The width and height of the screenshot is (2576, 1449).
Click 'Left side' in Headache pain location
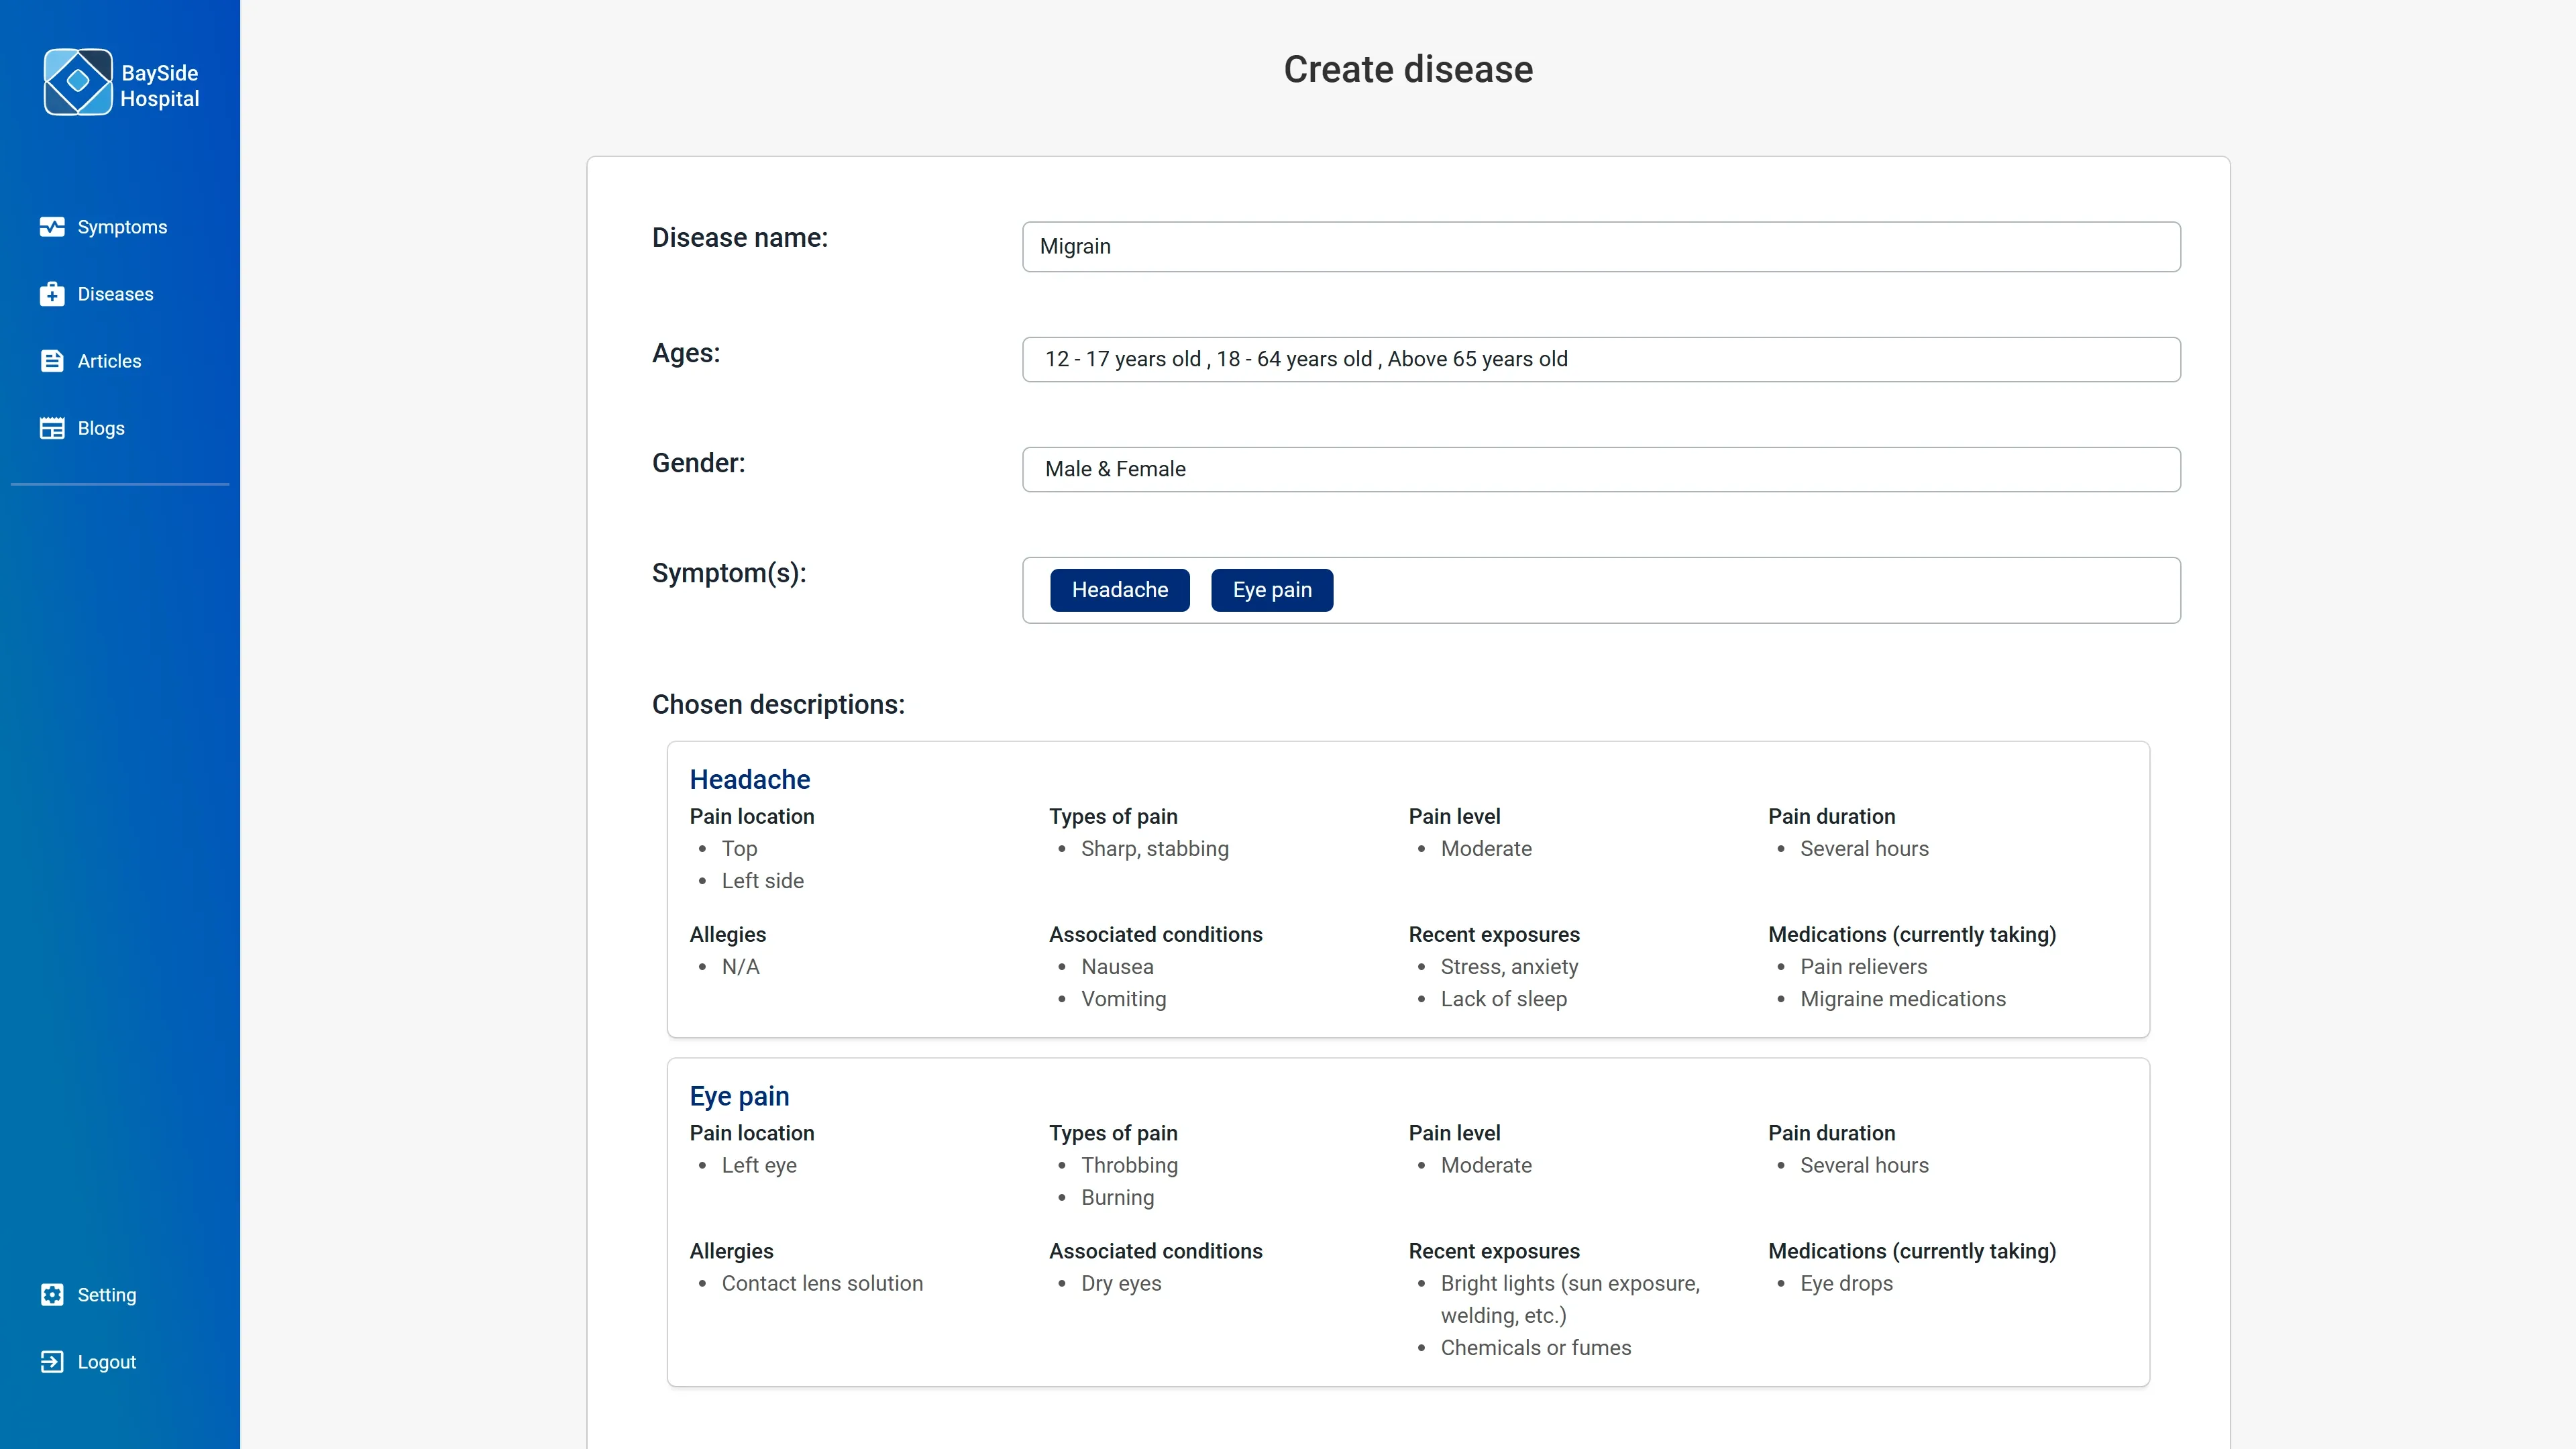pos(763,881)
